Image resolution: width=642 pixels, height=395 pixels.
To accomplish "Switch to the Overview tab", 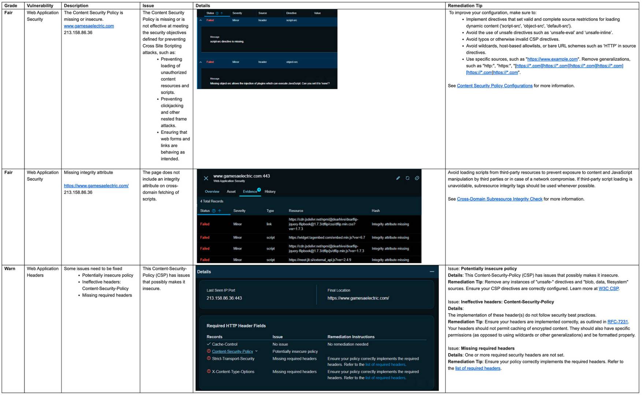I will click(212, 192).
